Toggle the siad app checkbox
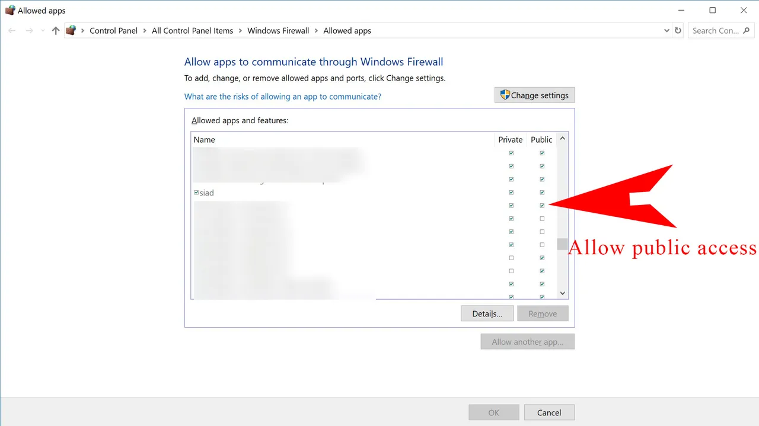This screenshot has height=426, width=759. pyautogui.click(x=196, y=193)
